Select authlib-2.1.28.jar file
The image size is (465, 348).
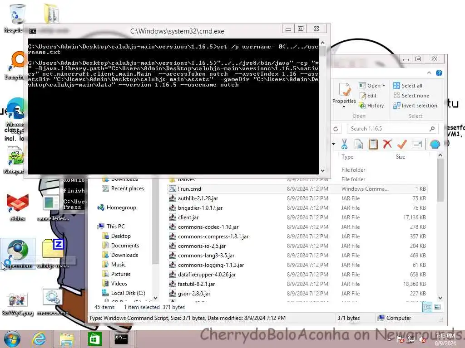click(x=297, y=198)
